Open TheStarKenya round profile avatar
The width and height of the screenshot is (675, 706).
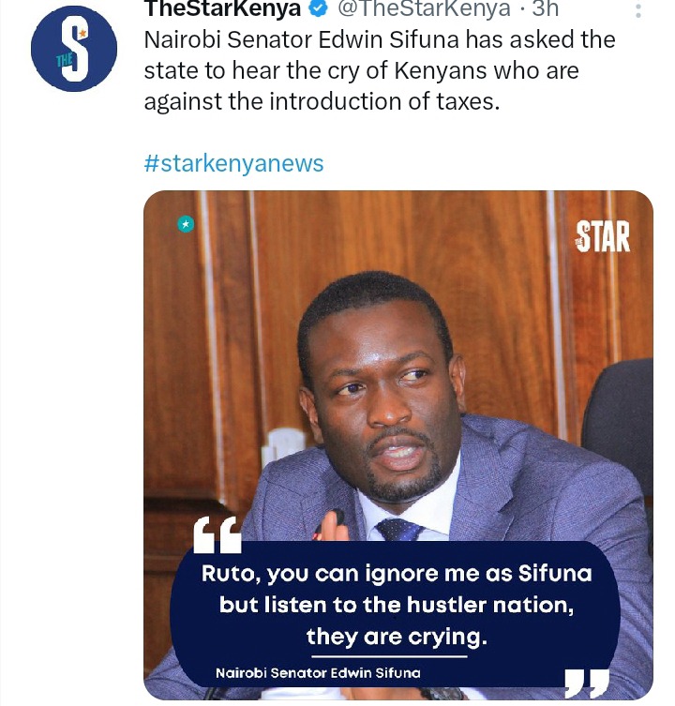point(74,49)
